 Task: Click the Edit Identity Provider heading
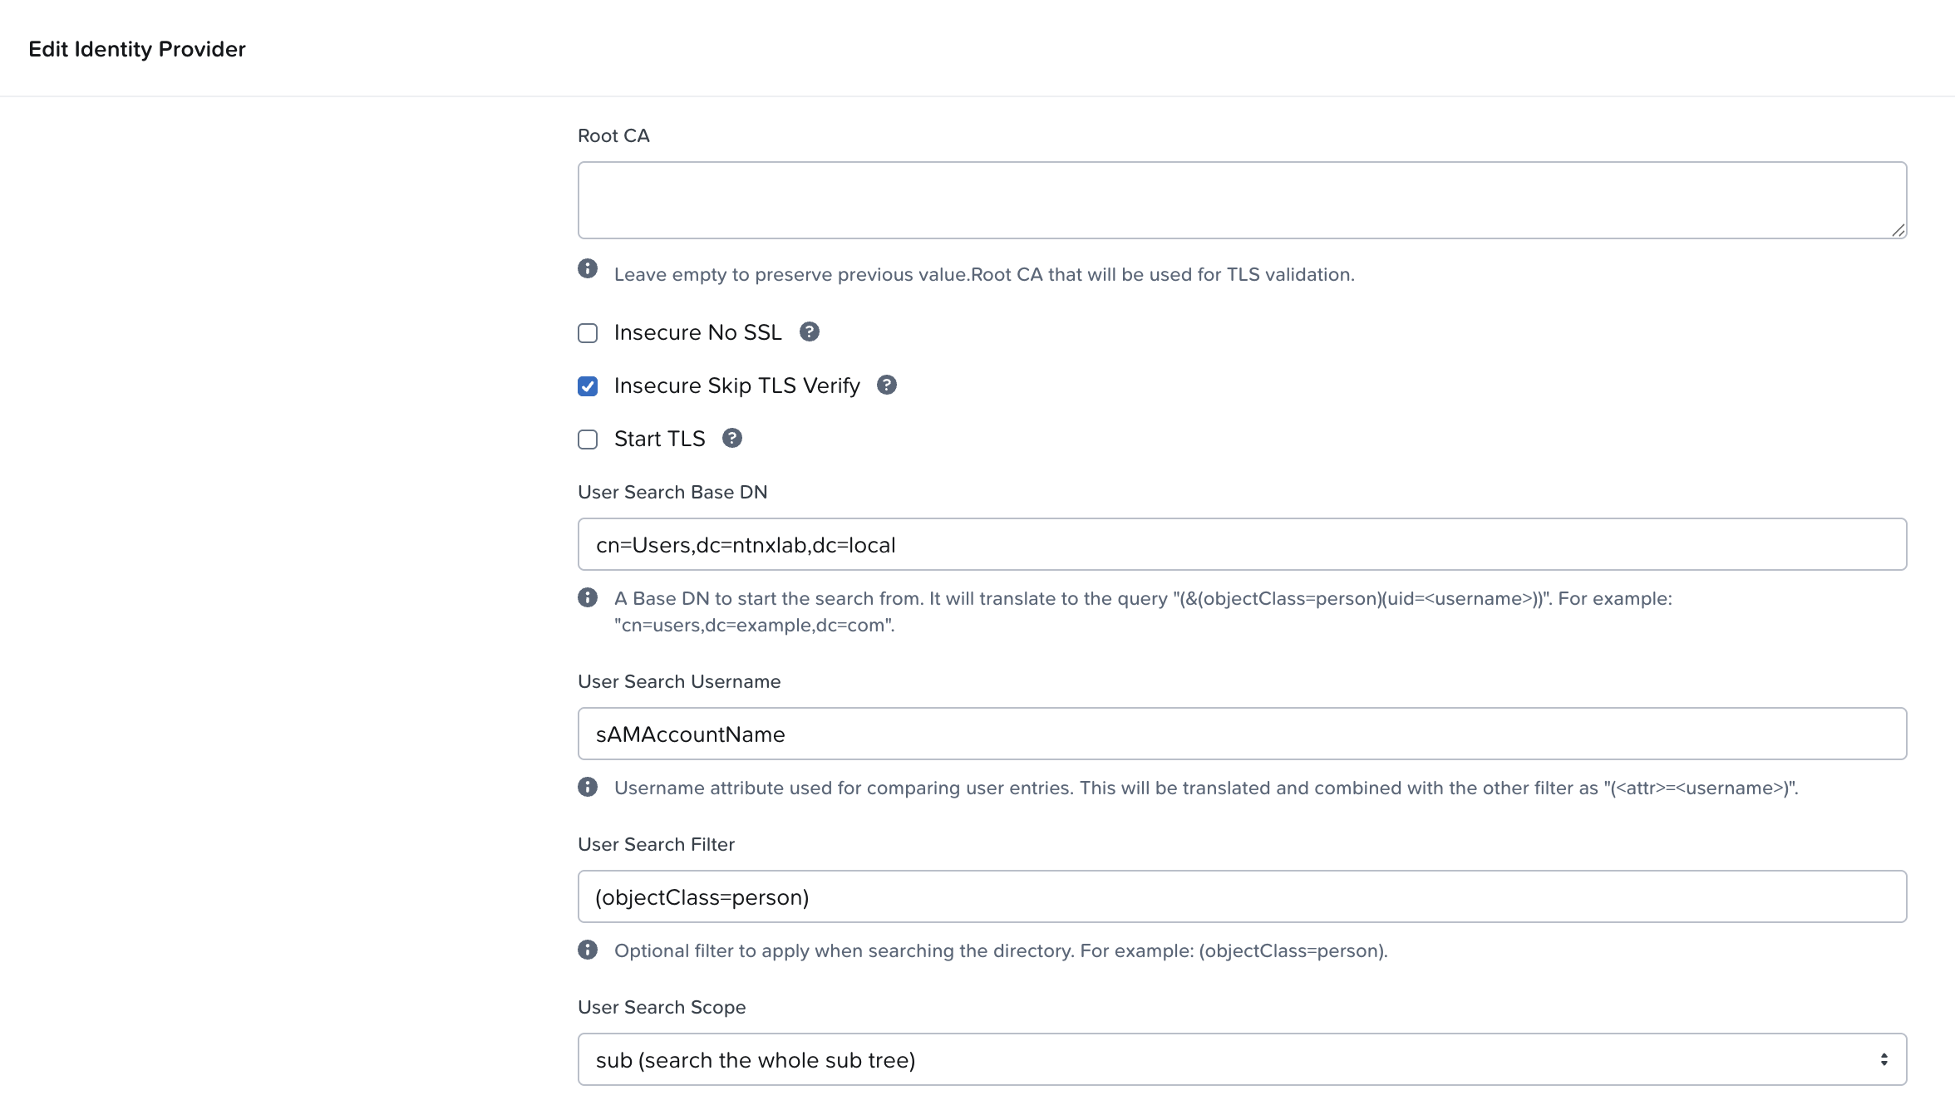point(137,49)
